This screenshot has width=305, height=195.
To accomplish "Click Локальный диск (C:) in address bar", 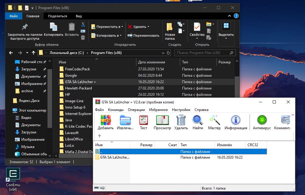I will coord(67,53).
